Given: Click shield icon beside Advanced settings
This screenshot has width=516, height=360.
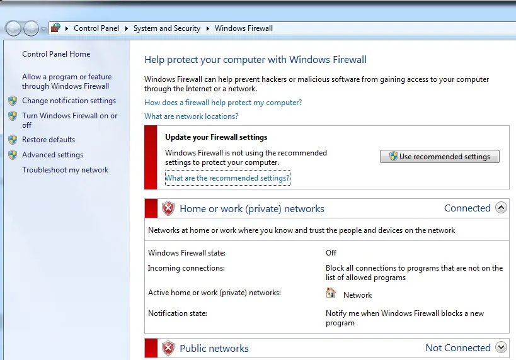Looking at the screenshot, I should 13,155.
